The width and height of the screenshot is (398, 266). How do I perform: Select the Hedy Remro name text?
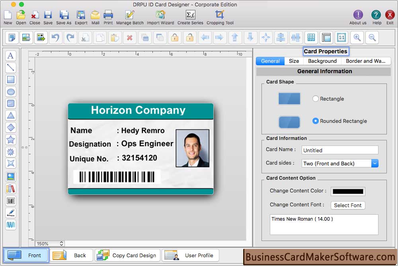(143, 130)
